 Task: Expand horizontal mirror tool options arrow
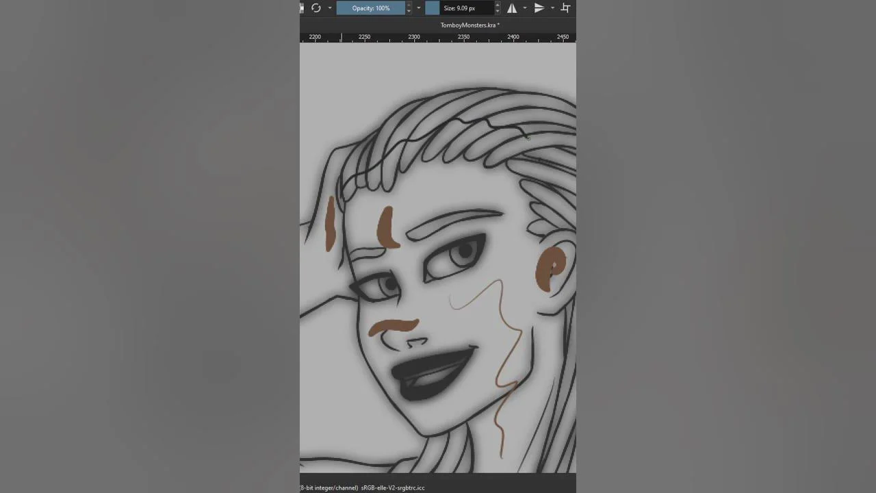coord(525,8)
